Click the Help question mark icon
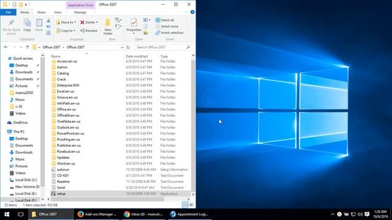 192,12
